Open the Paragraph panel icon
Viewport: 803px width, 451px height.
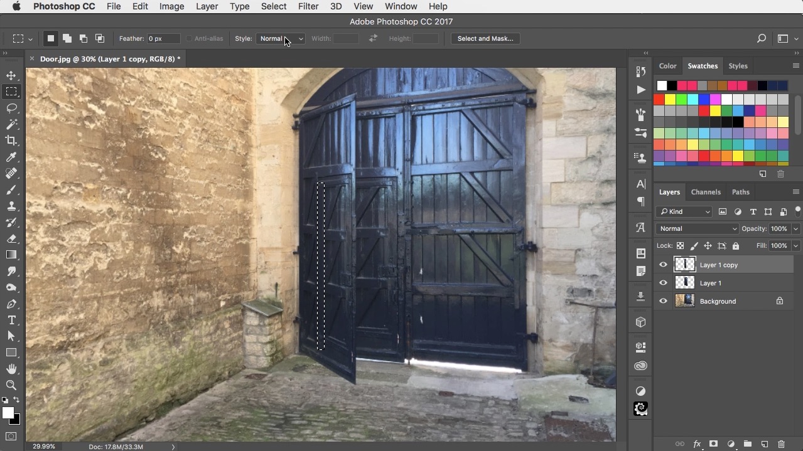[640, 201]
